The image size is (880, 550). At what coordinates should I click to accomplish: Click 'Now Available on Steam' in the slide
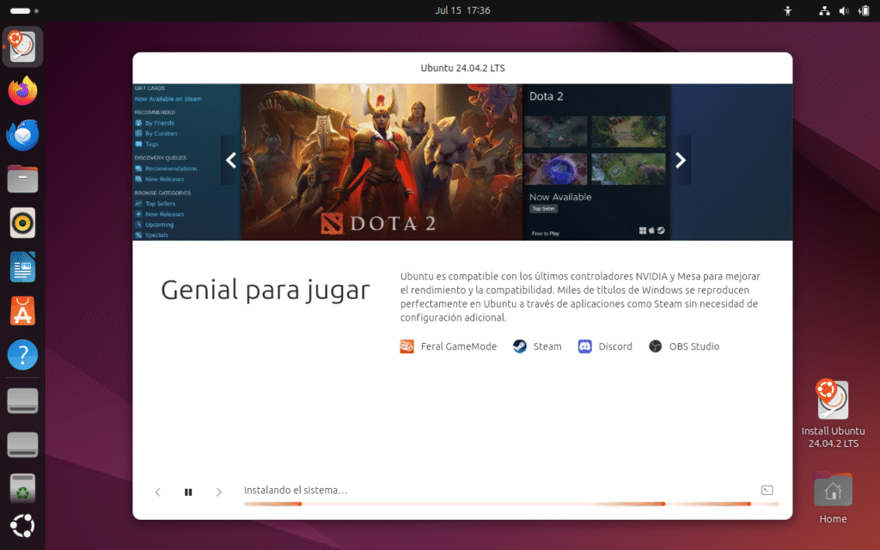168,99
